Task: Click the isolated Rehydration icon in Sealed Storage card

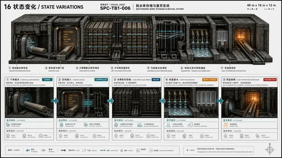Action: (132, 136)
